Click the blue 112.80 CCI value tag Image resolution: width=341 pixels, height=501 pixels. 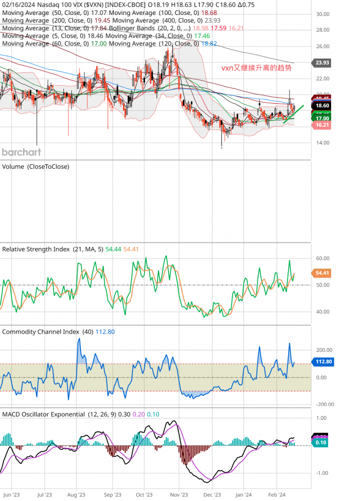click(323, 362)
